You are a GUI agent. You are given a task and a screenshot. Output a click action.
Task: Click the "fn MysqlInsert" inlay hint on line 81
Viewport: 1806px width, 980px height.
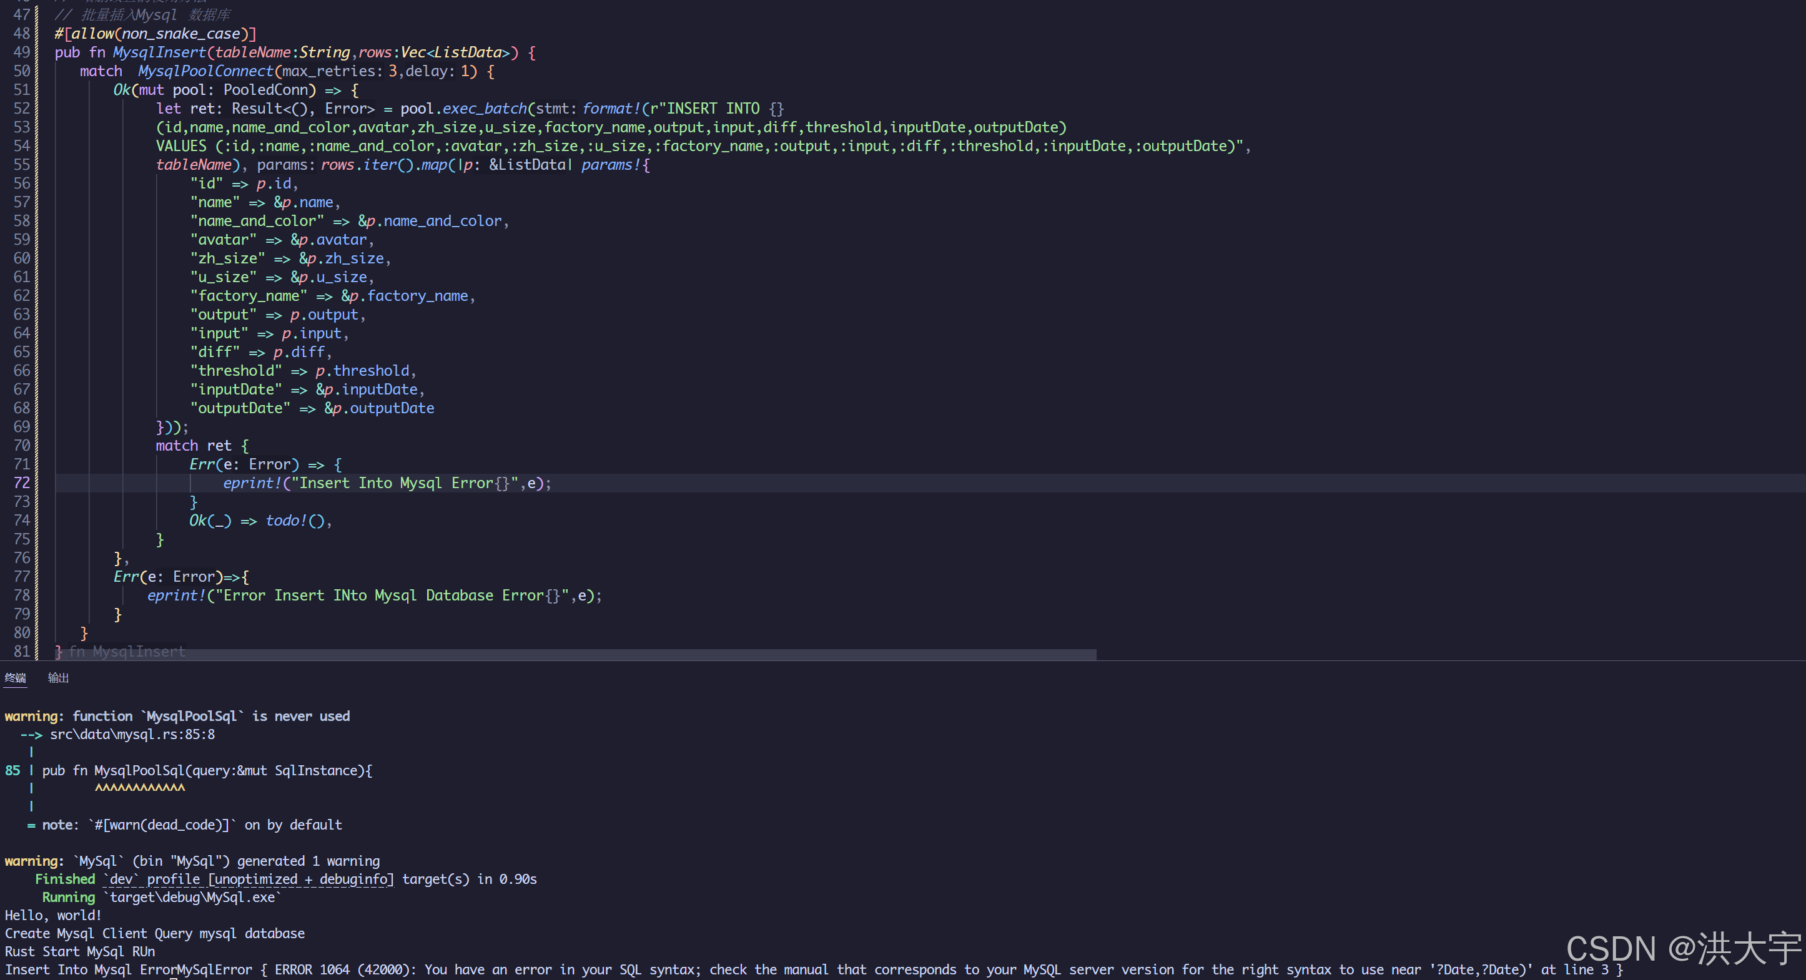[127, 652]
